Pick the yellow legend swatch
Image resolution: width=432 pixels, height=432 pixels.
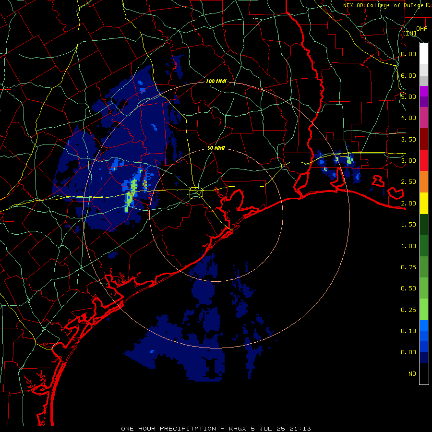pos(424,204)
